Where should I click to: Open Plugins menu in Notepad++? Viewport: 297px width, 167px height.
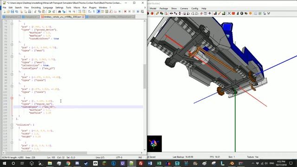93,7
